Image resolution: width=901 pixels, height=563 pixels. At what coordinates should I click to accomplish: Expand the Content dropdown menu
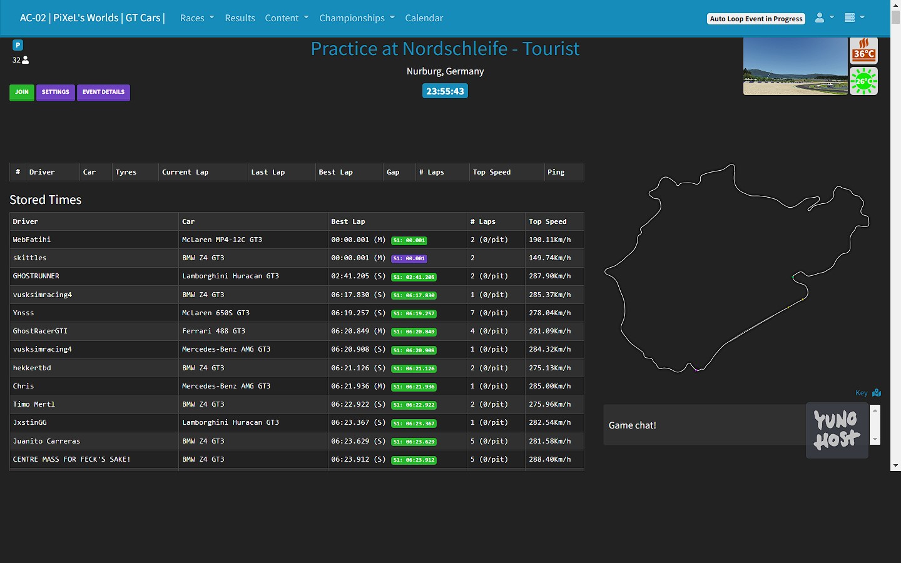[287, 18]
